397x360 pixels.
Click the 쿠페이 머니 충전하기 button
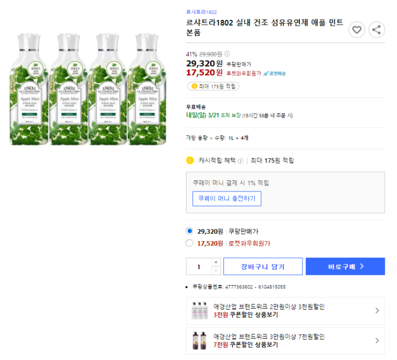coord(227,198)
